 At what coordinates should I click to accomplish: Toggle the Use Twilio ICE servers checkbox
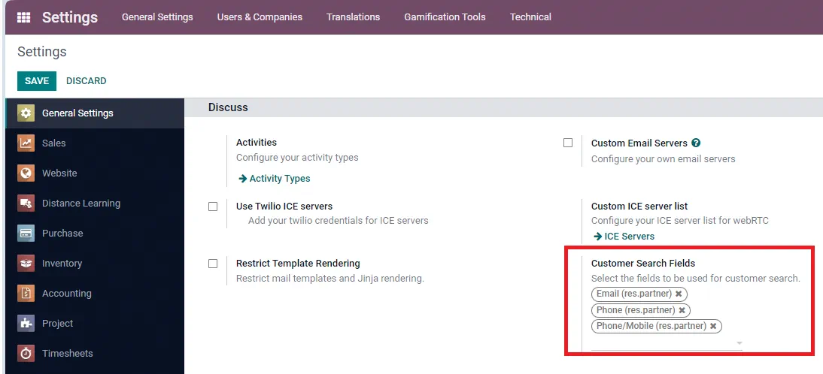click(x=213, y=207)
